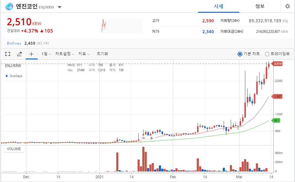
Task: Click the 24H volume 89,332,918.189
Action: tap(265, 21)
